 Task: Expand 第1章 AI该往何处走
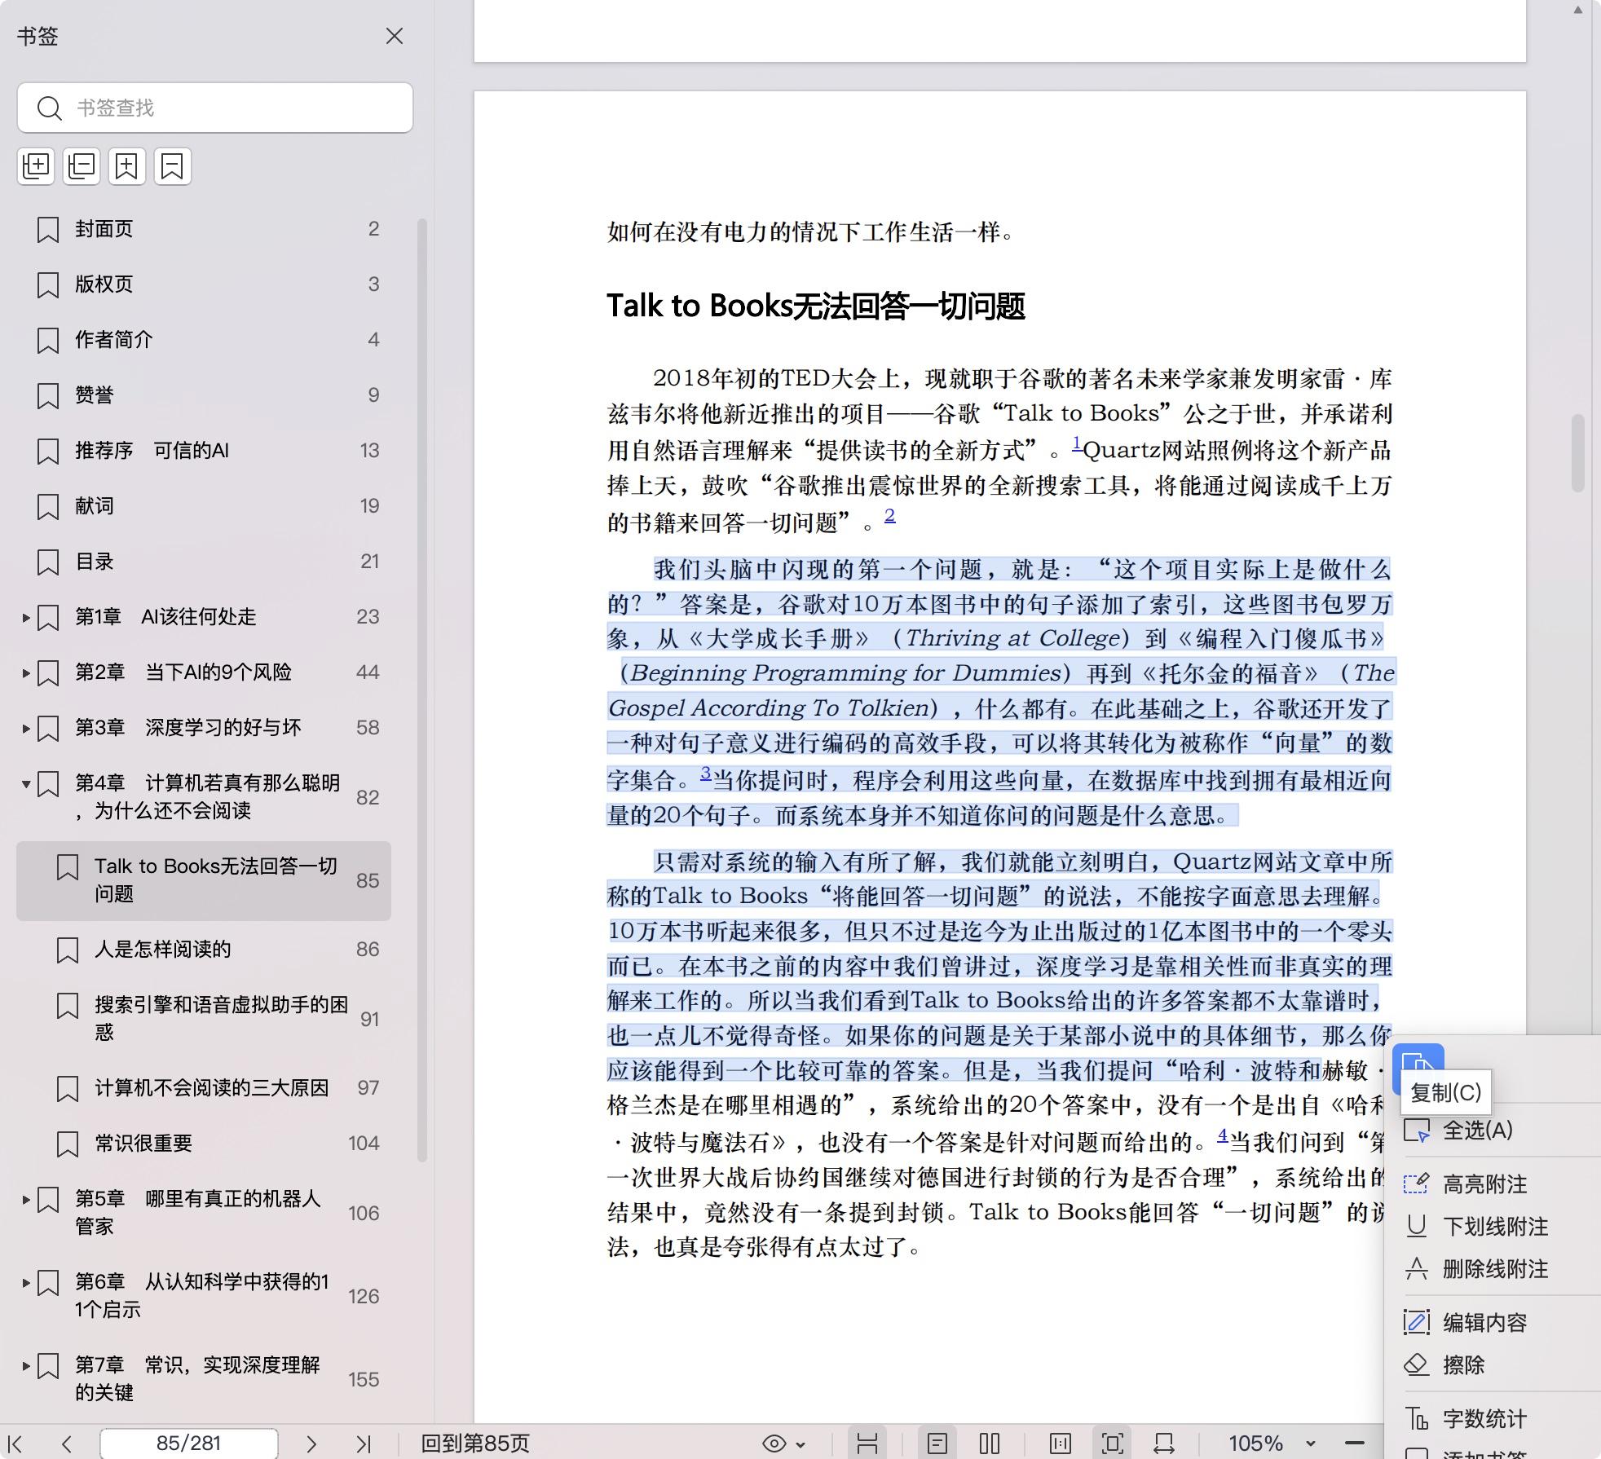point(26,618)
